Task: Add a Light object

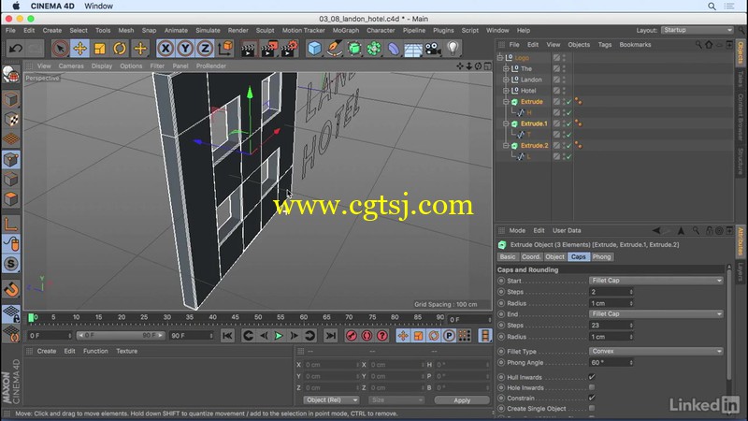Action: click(453, 49)
